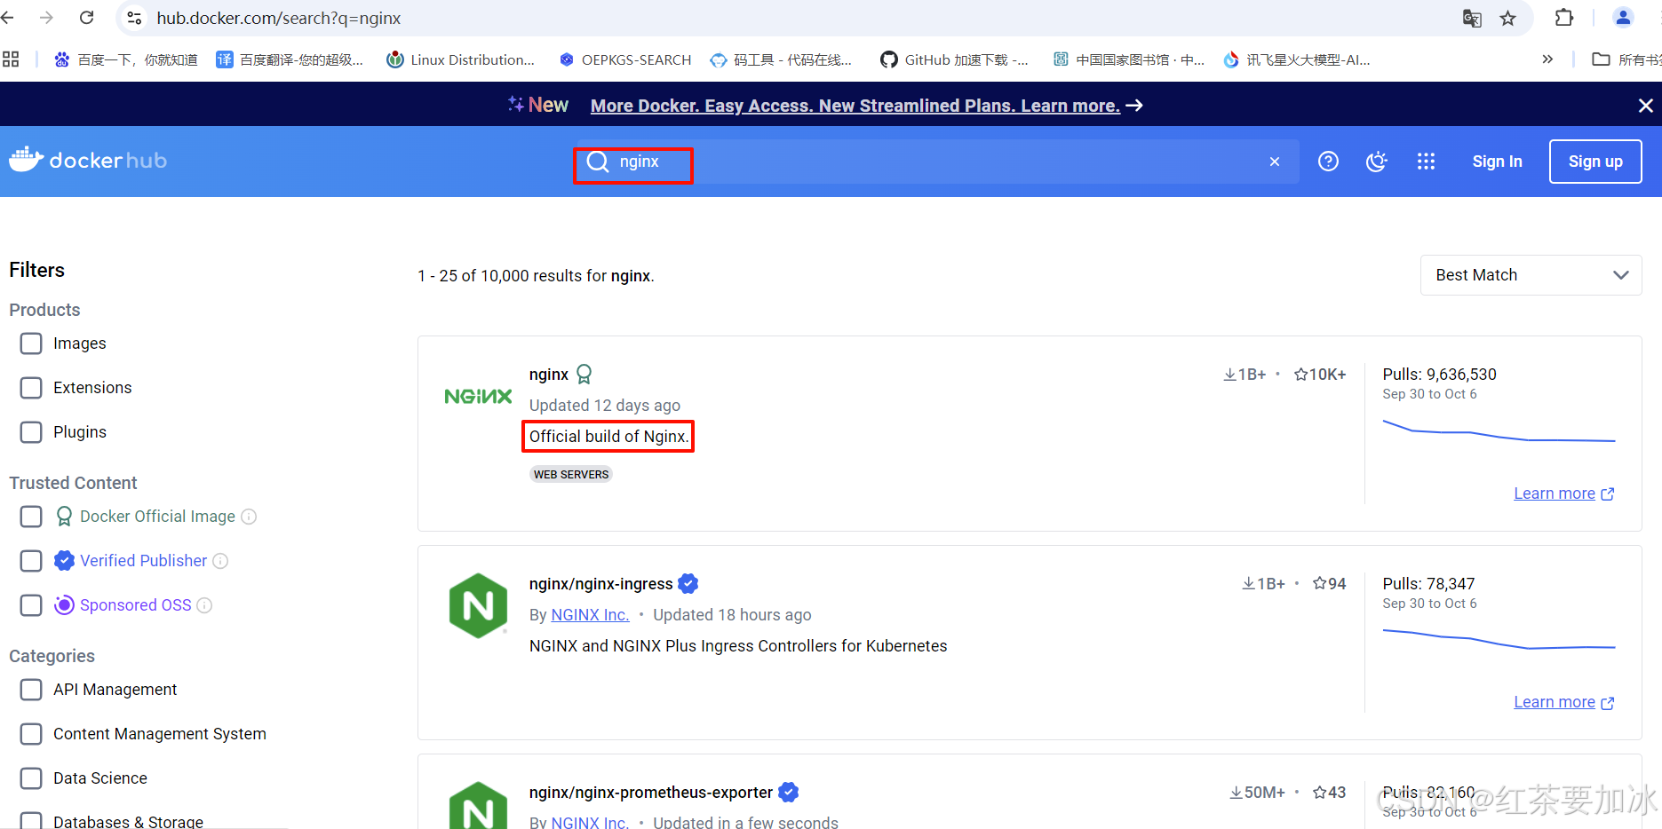Screen dimensions: 1662x829
Task: Open the 中国国家图书馆 bookmark
Action: point(1129,59)
